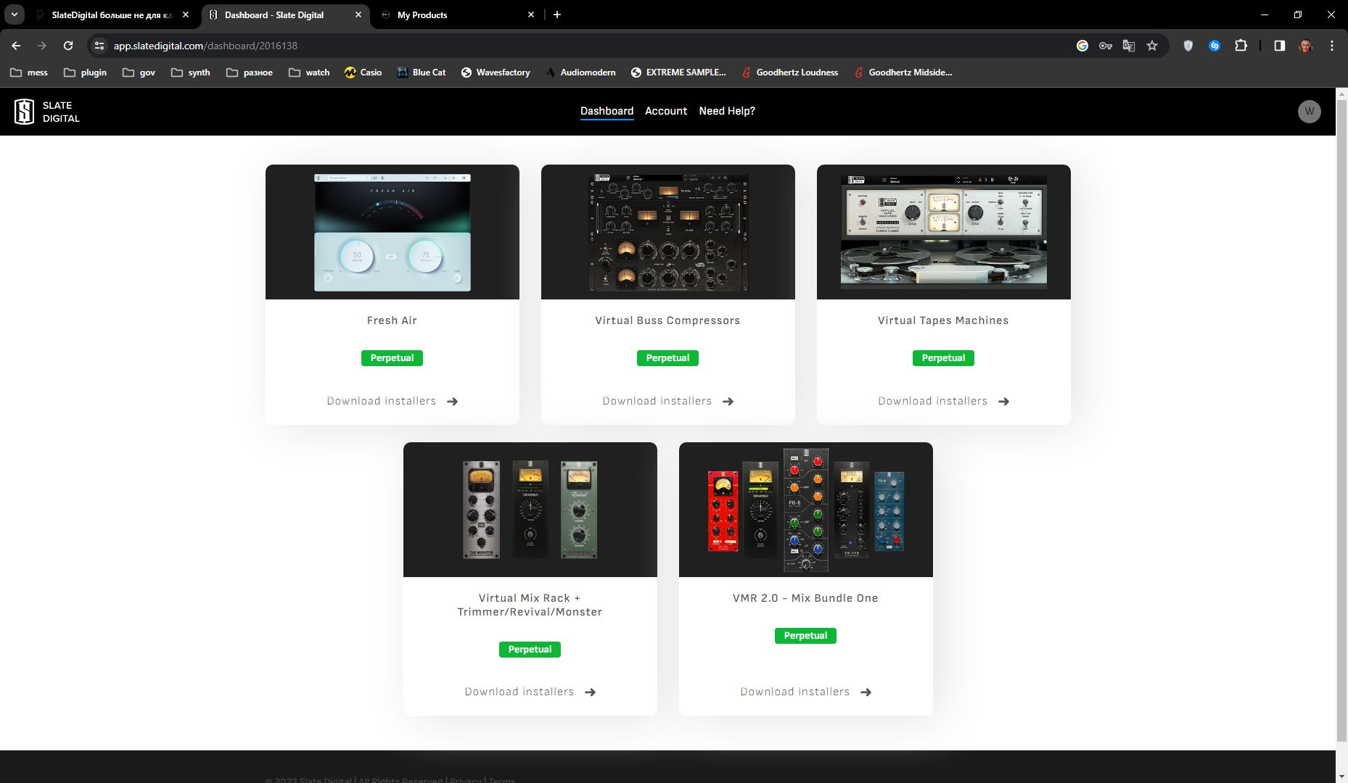Click the arrow for Virtual Mix Rack download
The image size is (1348, 783).
point(591,692)
